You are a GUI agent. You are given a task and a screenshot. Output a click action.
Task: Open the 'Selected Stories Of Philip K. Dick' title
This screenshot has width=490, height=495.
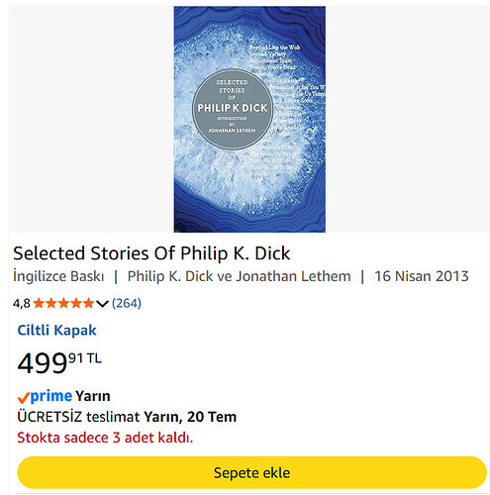point(151,253)
